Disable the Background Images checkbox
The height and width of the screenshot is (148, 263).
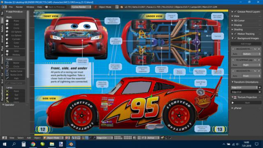(235, 38)
